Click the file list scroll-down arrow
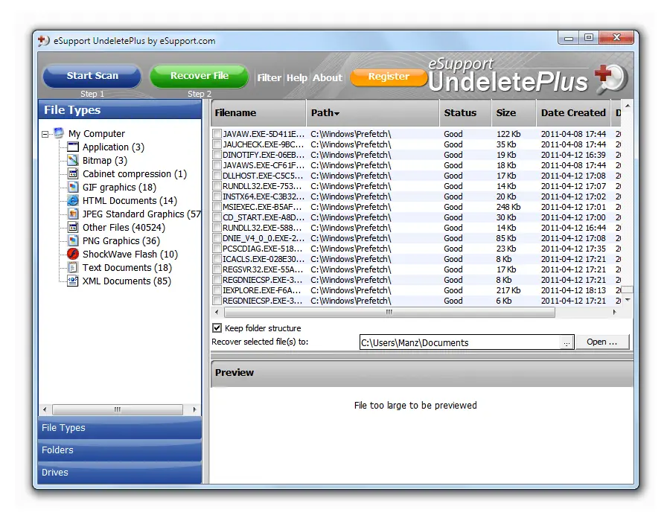The height and width of the screenshot is (521, 670). click(x=628, y=300)
